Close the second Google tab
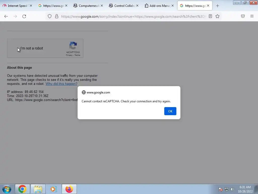Viewport: 258px width, 194px height. 66,6
